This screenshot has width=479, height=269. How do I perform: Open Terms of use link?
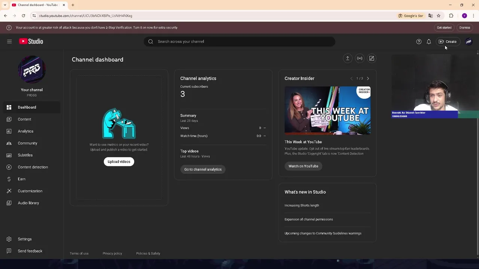pos(79,253)
